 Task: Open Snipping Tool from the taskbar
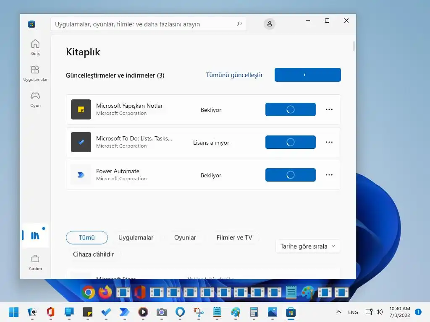[199, 312]
